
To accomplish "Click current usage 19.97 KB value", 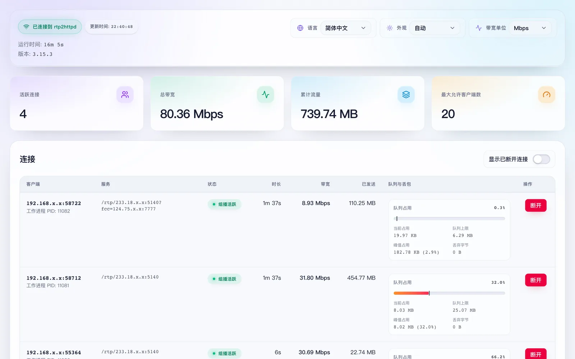I will tap(405, 236).
